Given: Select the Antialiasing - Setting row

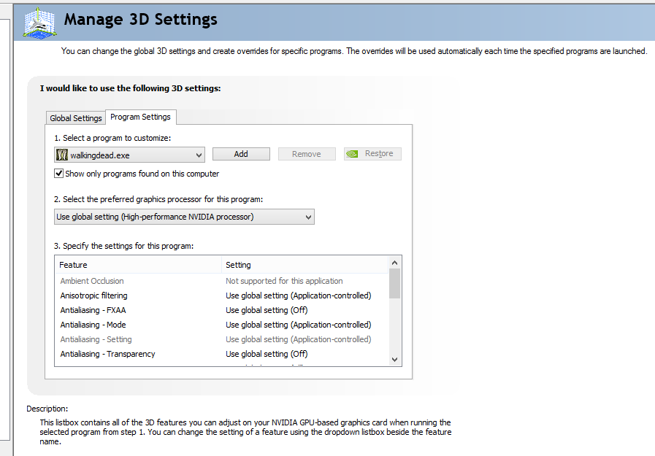Looking at the screenshot, I should point(221,339).
